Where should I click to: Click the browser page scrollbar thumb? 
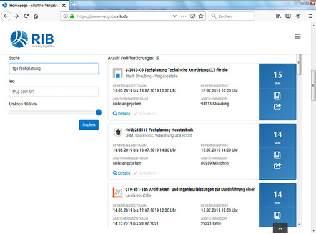coord(314,85)
